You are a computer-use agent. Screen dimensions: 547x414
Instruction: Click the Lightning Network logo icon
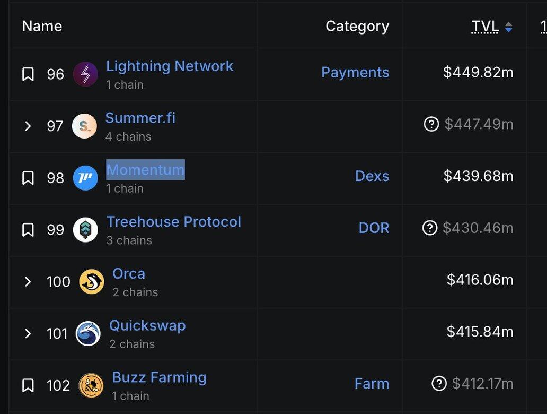coord(85,74)
